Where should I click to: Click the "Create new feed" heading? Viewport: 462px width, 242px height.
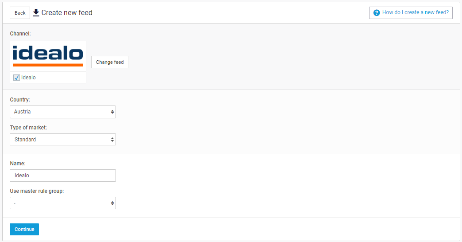click(67, 12)
